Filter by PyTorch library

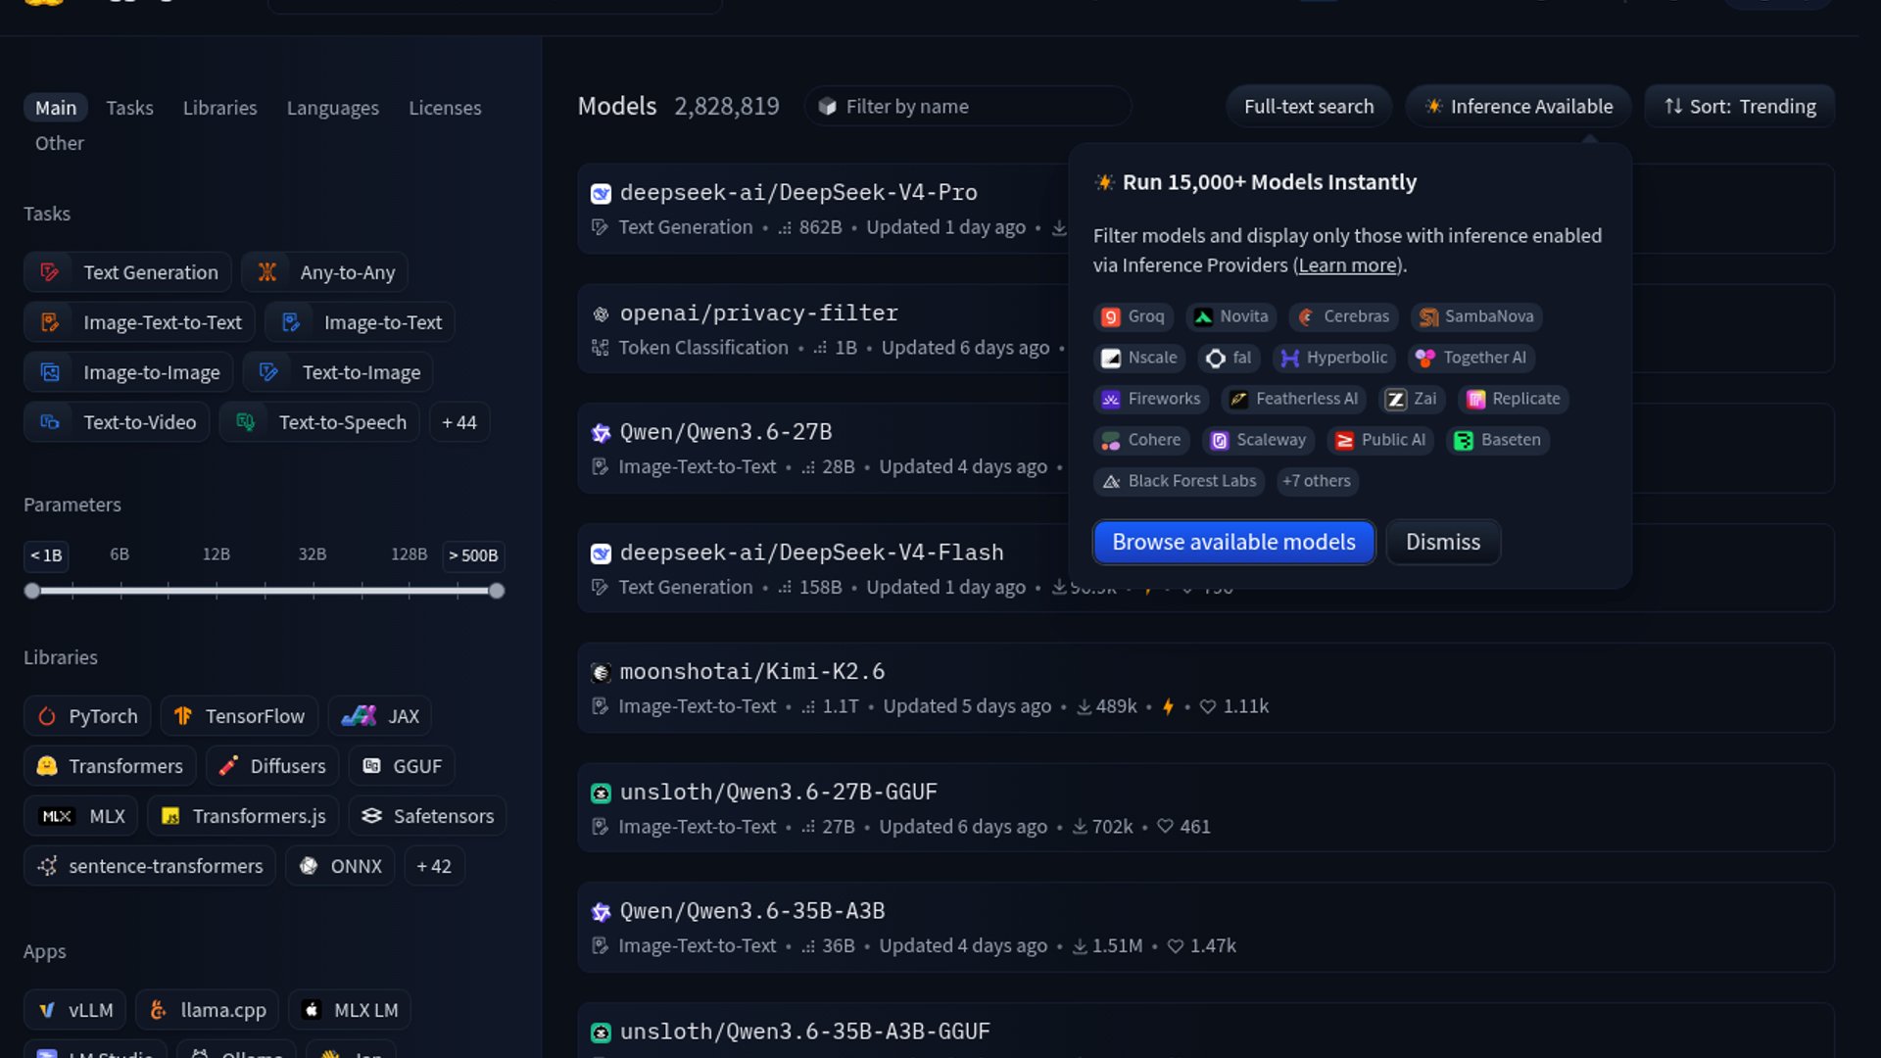pyautogui.click(x=87, y=716)
